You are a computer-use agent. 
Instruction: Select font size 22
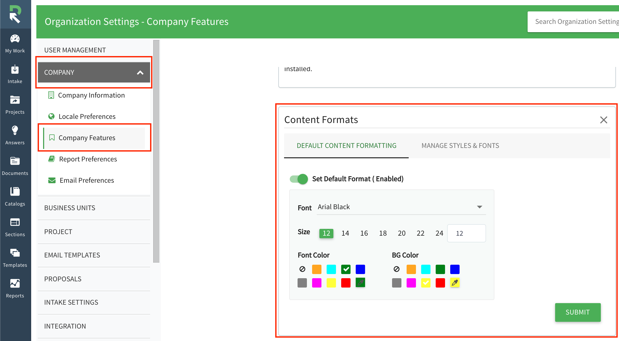tap(420, 233)
